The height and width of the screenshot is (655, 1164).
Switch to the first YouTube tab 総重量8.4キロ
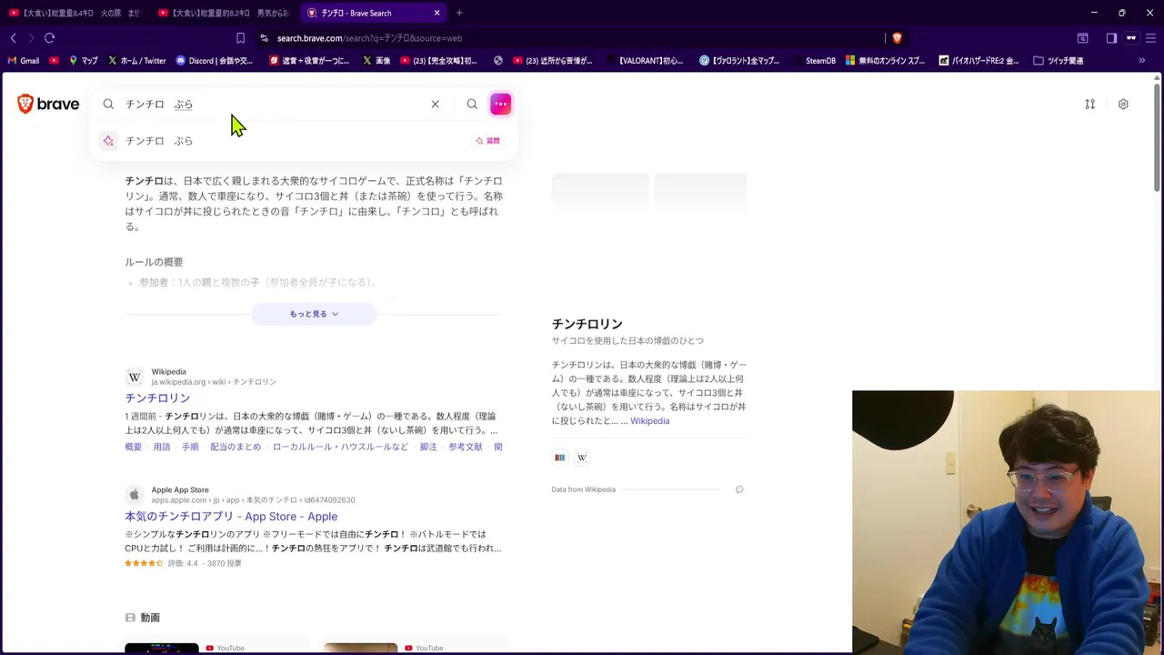click(75, 13)
